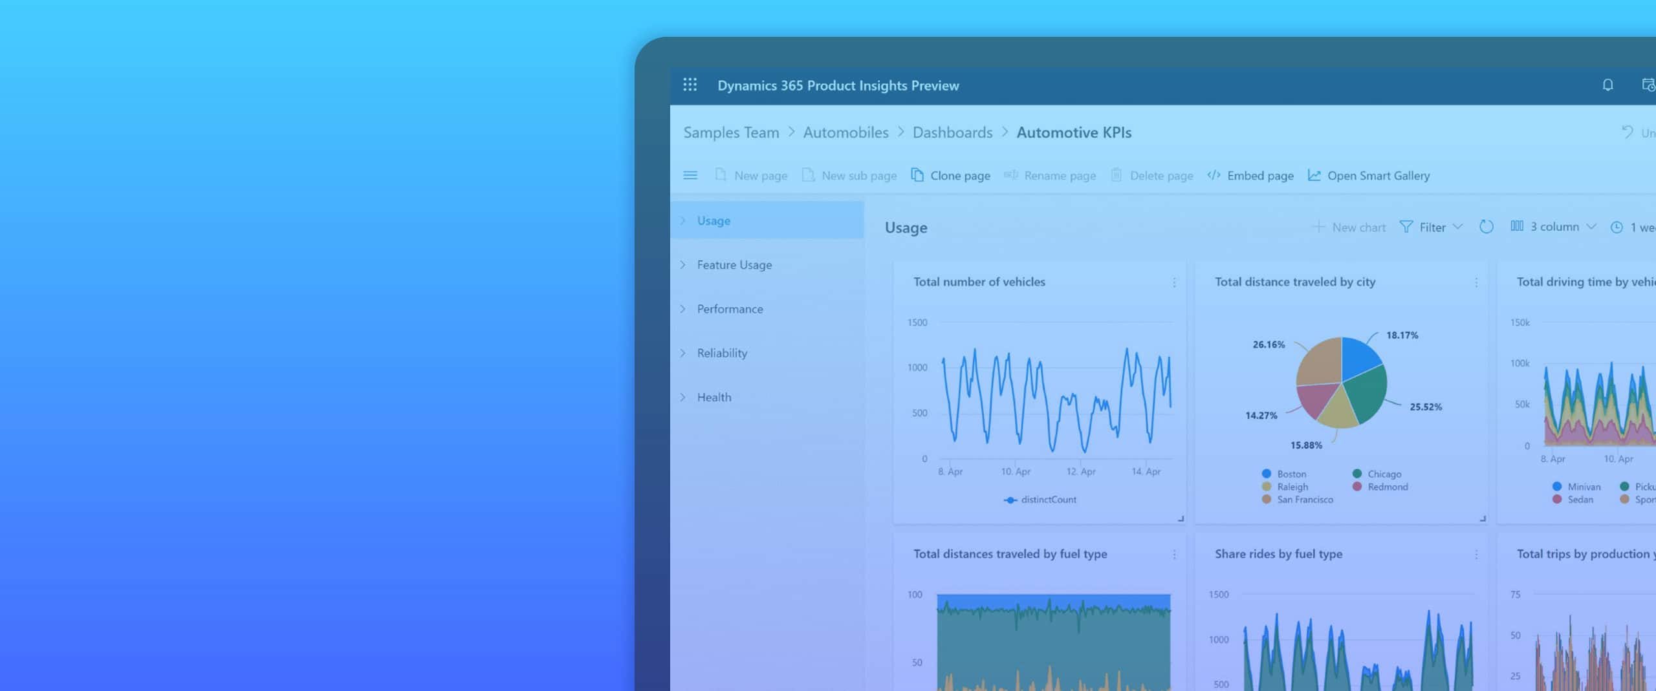Screen dimensions: 1656x691
Task: Toggle Redmond in the pie legend
Action: [x=1380, y=487]
